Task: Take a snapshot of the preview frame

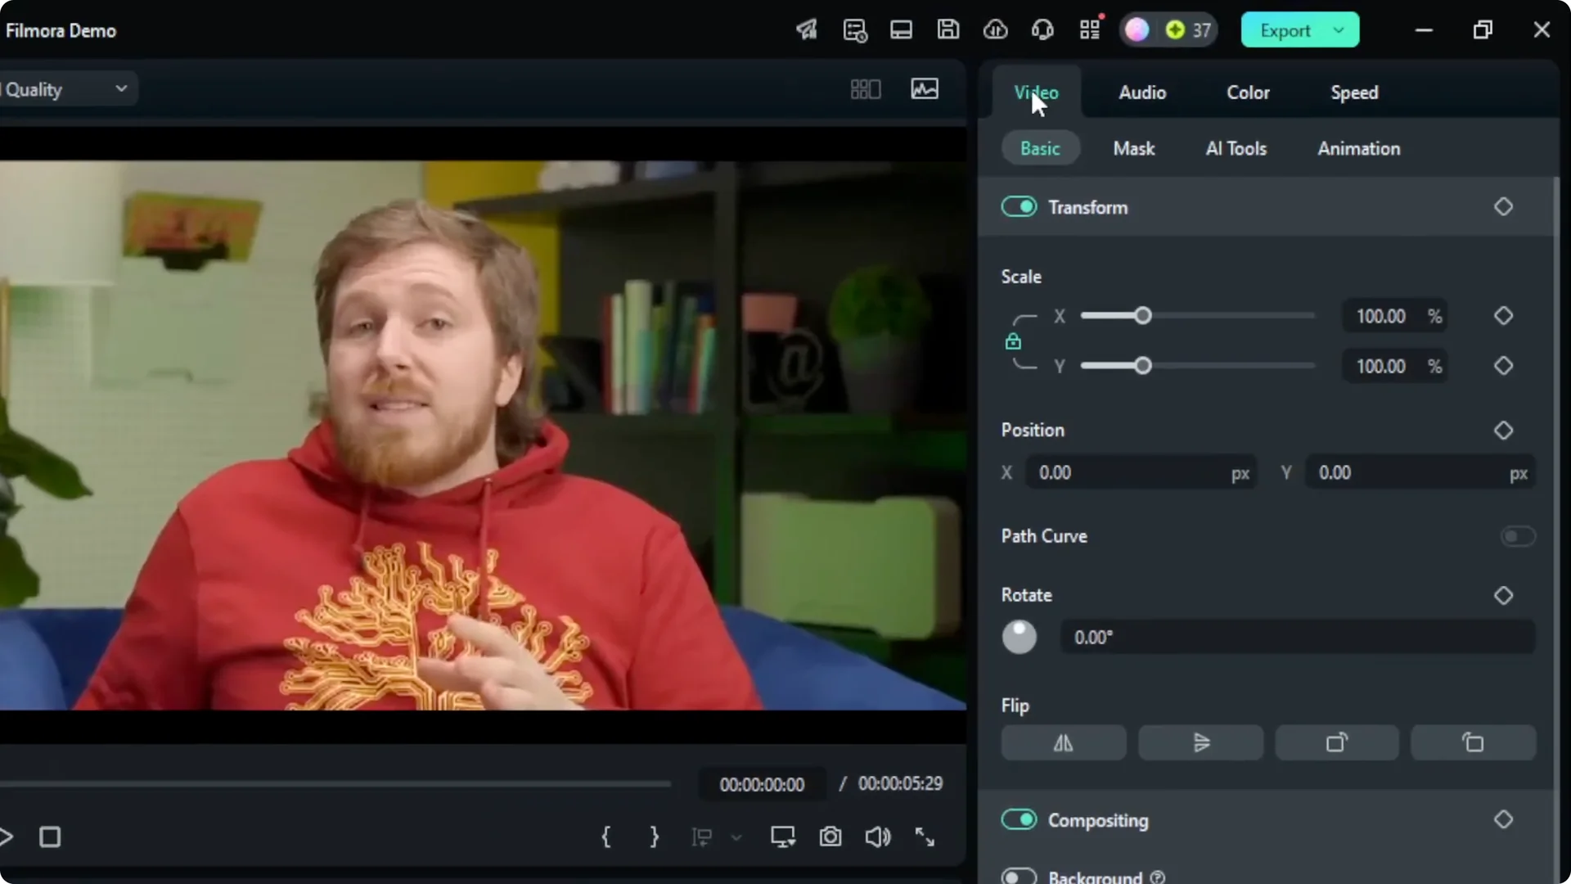Action: pos(831,837)
